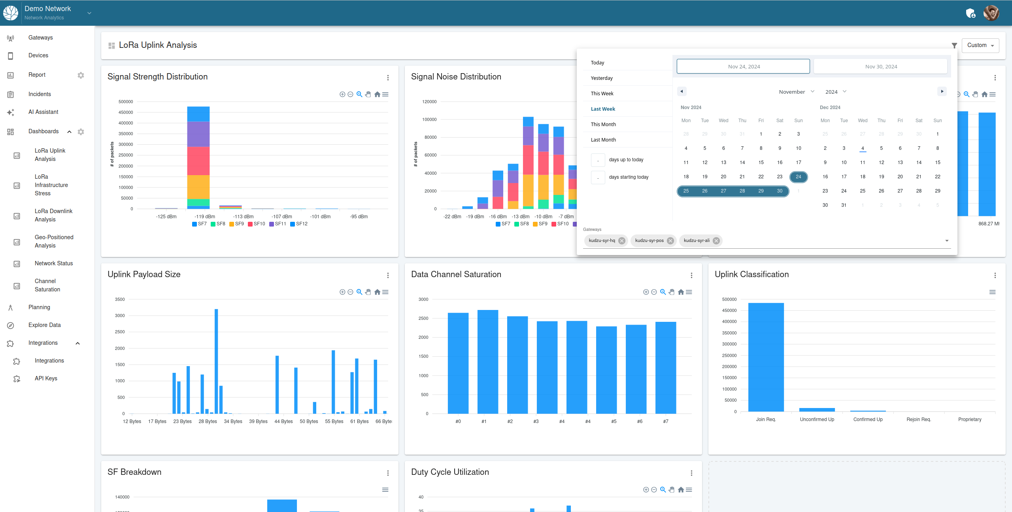Screen dimensions: 1012x512
Task: Select the pan hand tool on Uplink Payload Size chart
Action: [x=368, y=292]
